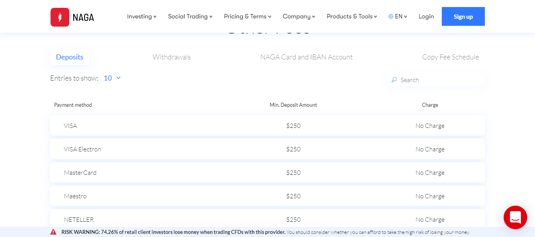Open the Copy Fee Schedule tab
The image size is (535, 237).
point(450,57)
